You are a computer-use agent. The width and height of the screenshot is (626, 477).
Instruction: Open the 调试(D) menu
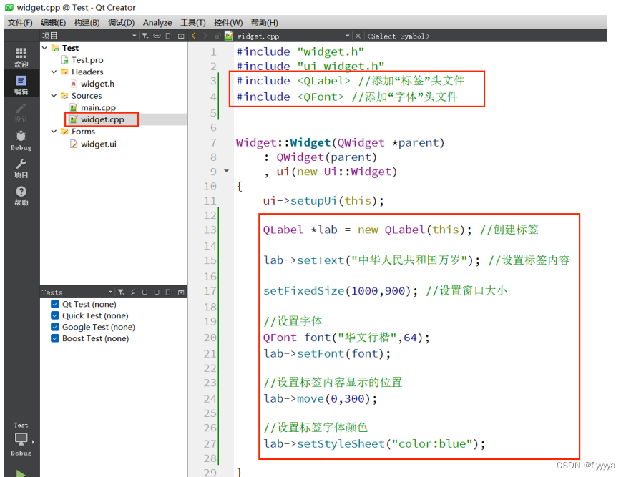click(x=121, y=23)
